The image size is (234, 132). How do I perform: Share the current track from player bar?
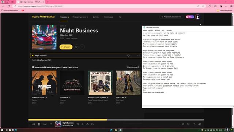87,124
